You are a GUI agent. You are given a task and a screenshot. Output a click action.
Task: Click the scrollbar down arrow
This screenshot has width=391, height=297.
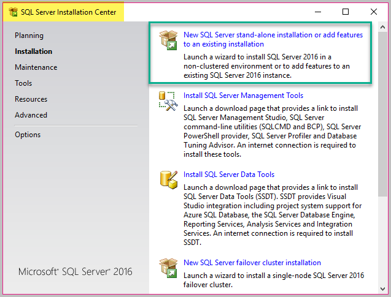[x=382, y=289]
